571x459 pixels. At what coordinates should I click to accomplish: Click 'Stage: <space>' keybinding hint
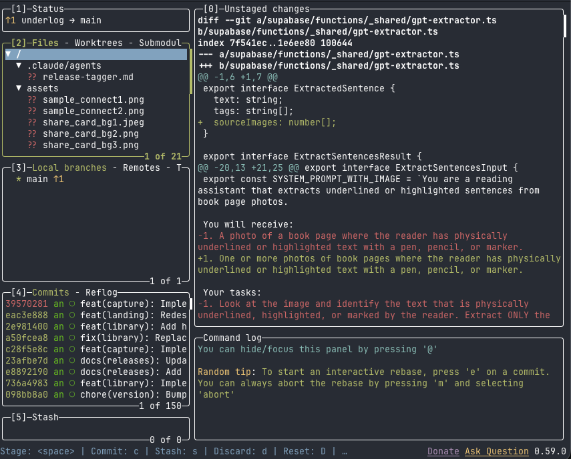[37, 452]
